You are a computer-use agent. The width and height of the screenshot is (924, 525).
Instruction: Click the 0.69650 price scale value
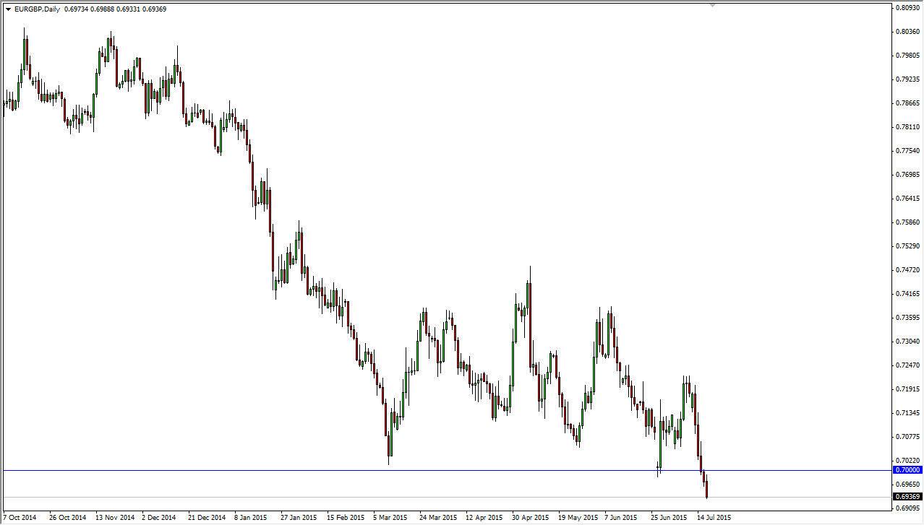tap(907, 484)
